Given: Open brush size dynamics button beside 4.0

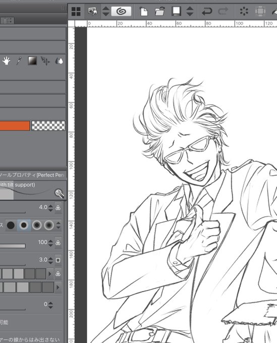Looking at the screenshot, I should pyautogui.click(x=58, y=208).
